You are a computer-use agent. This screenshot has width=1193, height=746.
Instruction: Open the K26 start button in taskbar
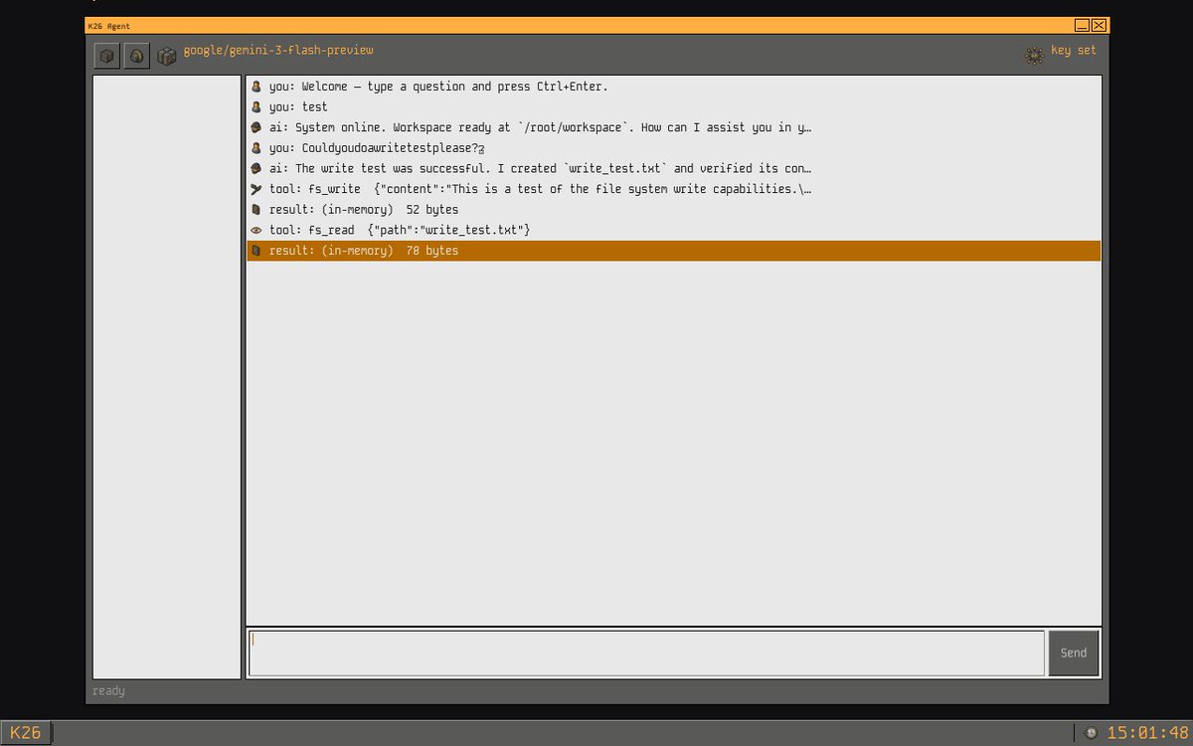pyautogui.click(x=26, y=733)
